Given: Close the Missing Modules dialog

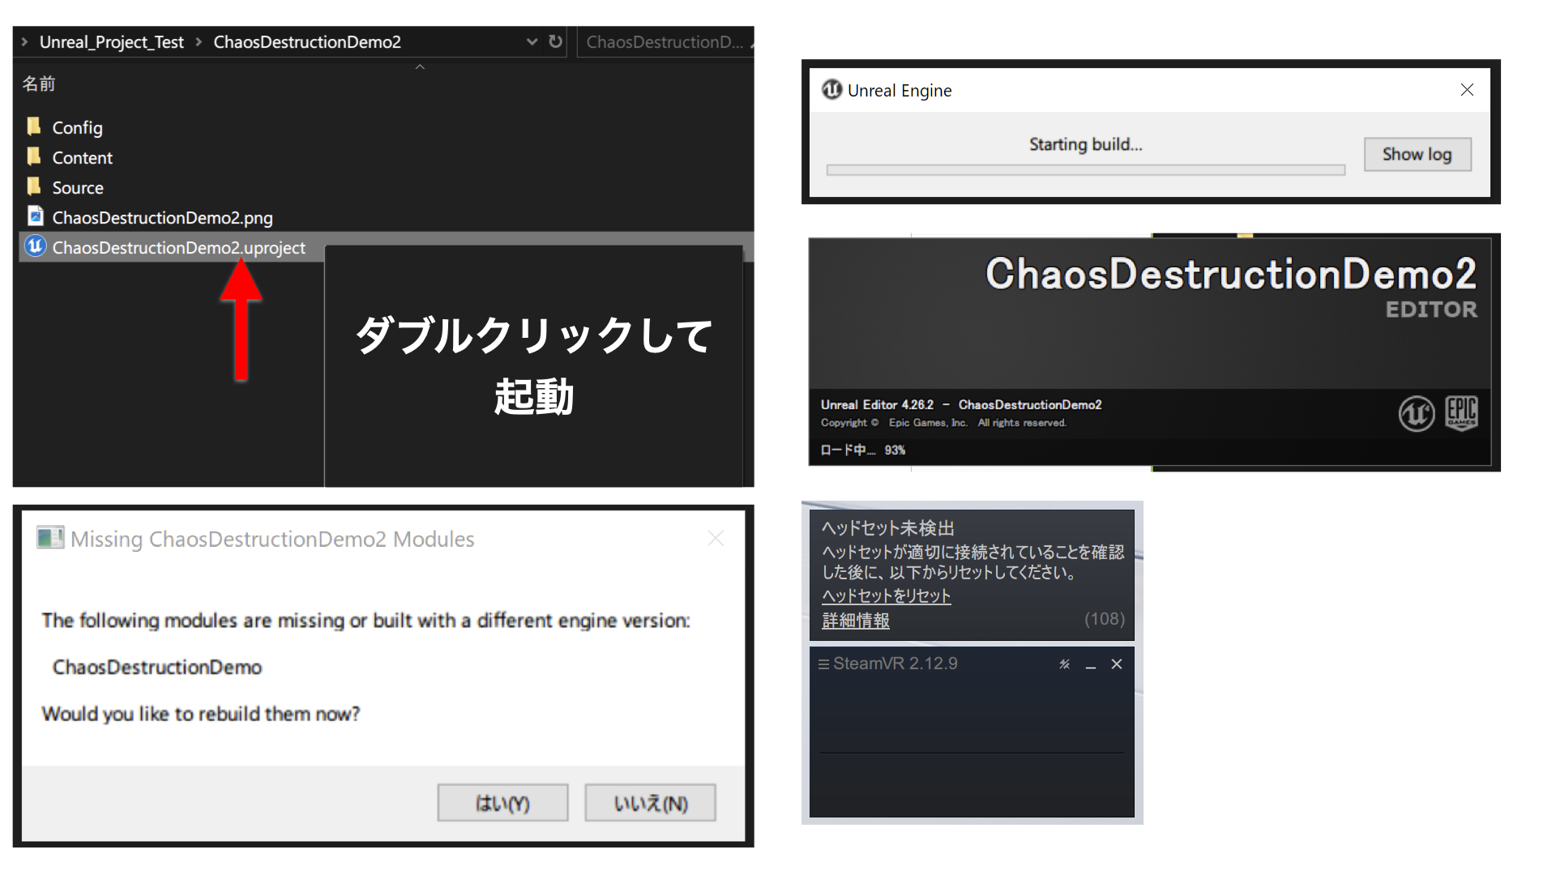Looking at the screenshot, I should 716,538.
